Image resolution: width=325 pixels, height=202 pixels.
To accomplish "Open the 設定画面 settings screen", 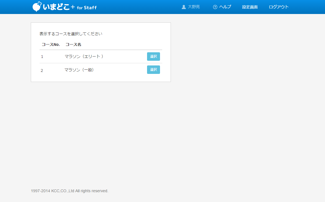I will click(x=250, y=7).
